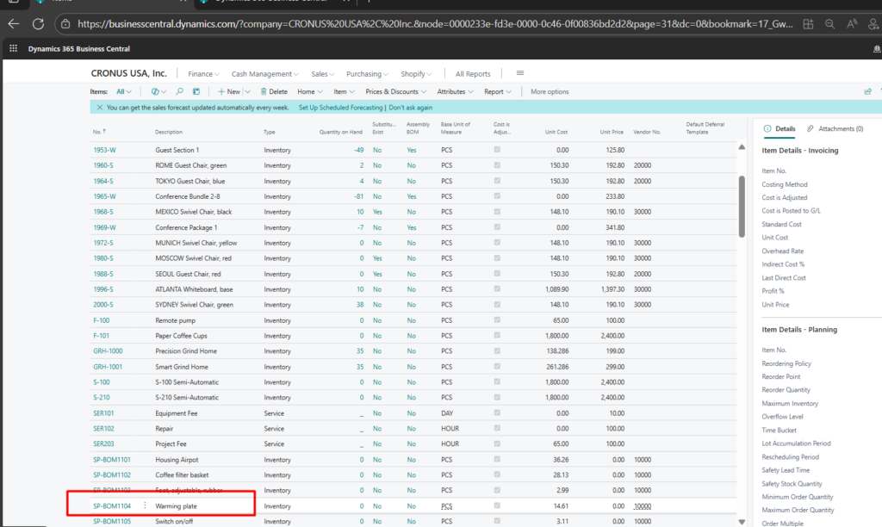Toggle Cost is Adjusted checkbox for Repair row
The width and height of the screenshot is (882, 527).
[497, 429]
